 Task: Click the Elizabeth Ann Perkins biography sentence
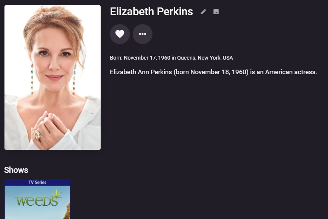tap(213, 72)
